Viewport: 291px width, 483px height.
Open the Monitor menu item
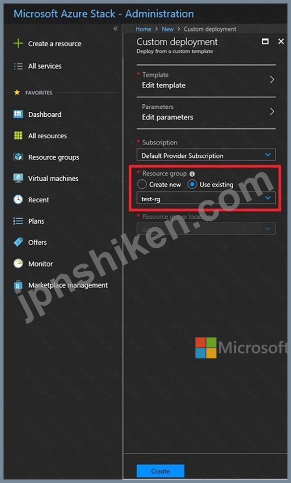(40, 264)
